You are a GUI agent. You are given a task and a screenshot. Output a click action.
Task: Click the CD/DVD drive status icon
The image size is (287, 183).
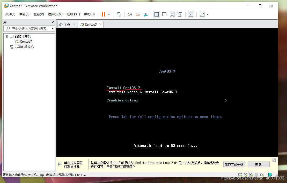pyautogui.click(x=246, y=175)
